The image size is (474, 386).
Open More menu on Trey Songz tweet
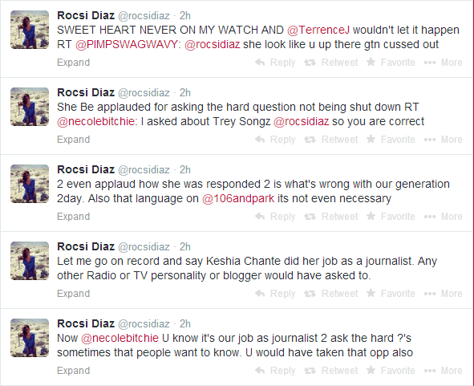click(444, 140)
